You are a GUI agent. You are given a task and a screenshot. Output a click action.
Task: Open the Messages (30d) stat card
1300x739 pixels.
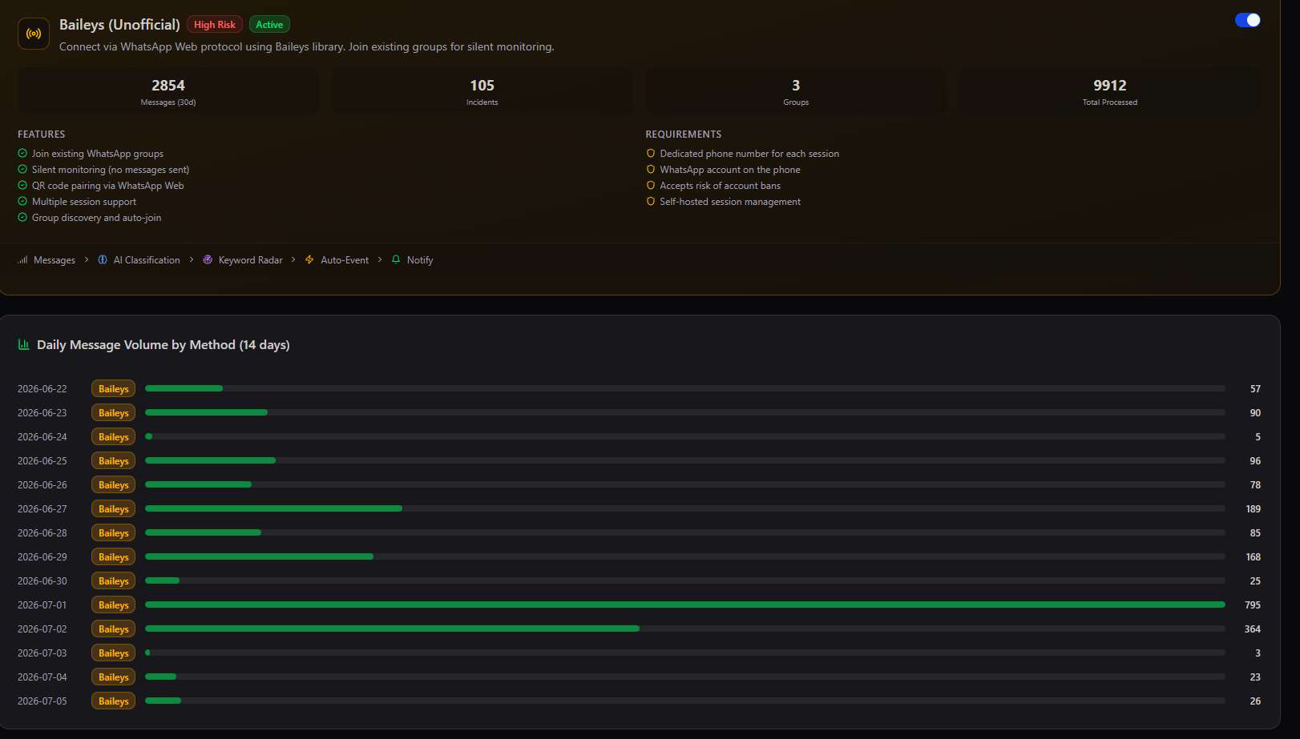click(168, 91)
